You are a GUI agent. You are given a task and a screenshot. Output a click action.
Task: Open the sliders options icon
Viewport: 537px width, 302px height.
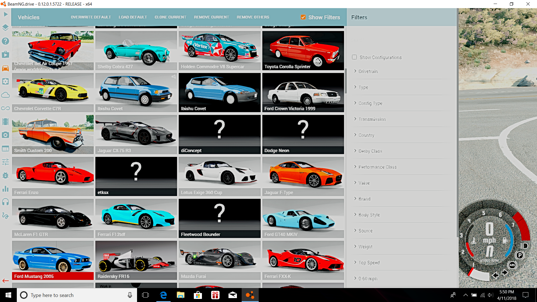coord(6,162)
